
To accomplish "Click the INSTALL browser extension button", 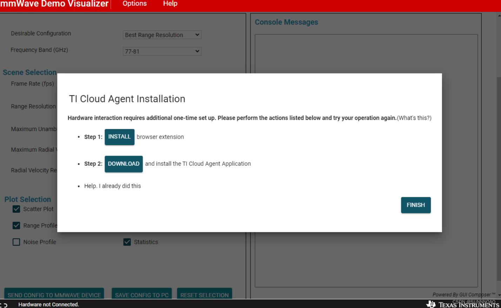I will coord(119,137).
